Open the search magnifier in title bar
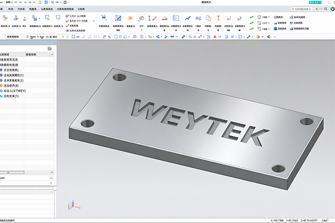The height and width of the screenshot is (223, 335). tap(326, 9)
